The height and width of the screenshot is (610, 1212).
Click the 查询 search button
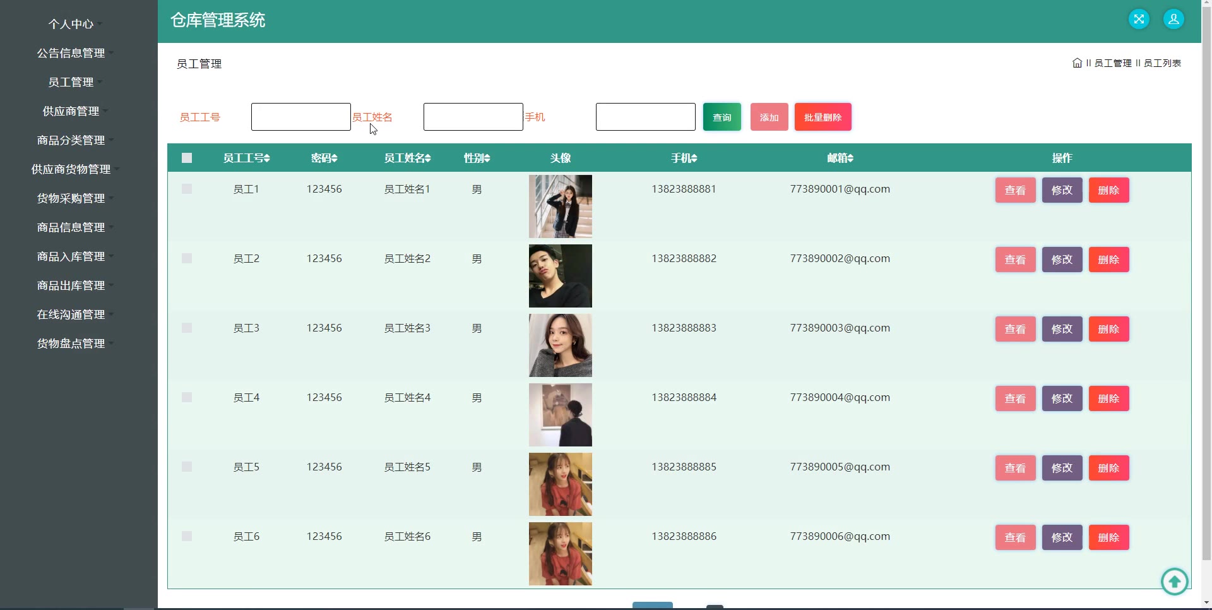coord(722,117)
